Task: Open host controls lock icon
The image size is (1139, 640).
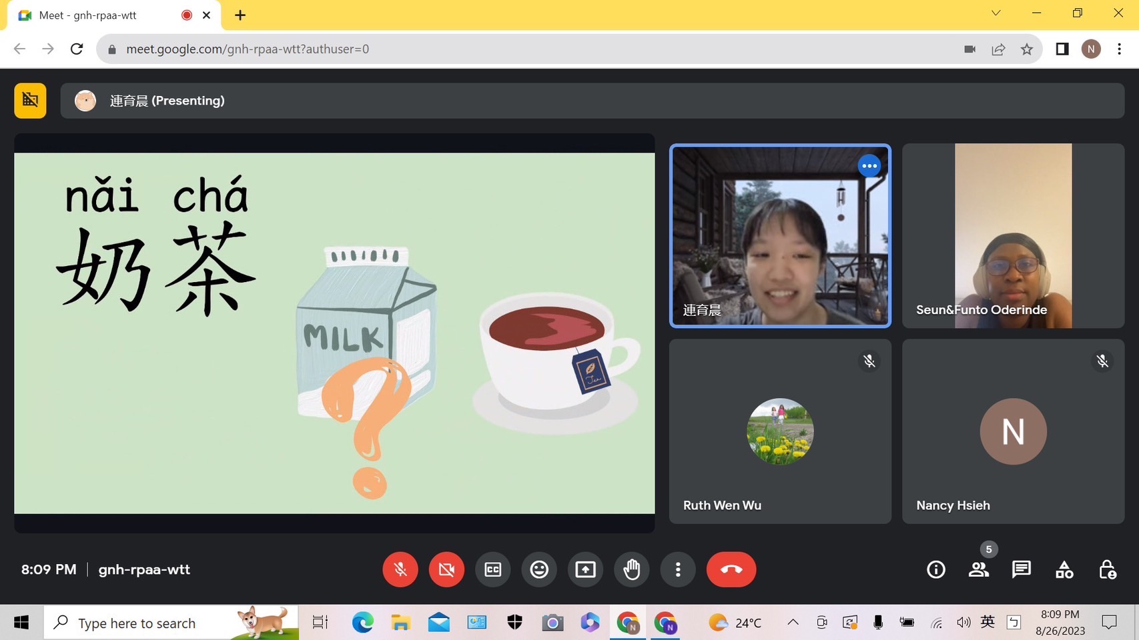Action: pyautogui.click(x=1108, y=569)
